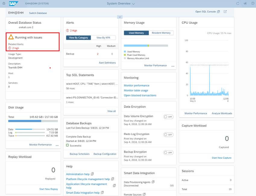Start New Replay link
256x196 pixels.
(49, 189)
